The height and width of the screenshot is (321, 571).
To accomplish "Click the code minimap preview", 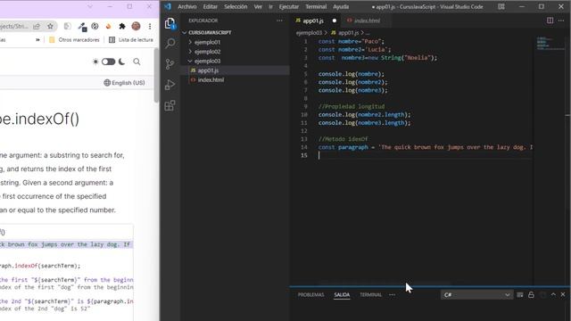I will pyautogui.click(x=550, y=44).
